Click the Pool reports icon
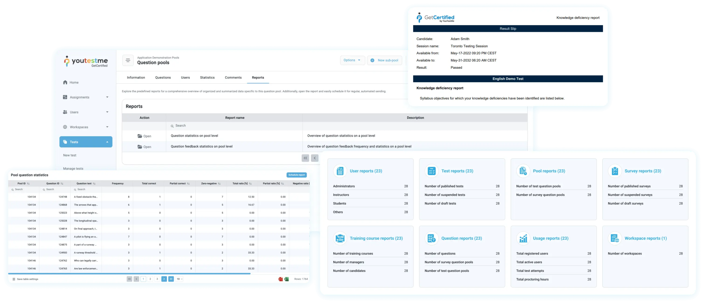The width and height of the screenshot is (704, 304). (x=523, y=171)
